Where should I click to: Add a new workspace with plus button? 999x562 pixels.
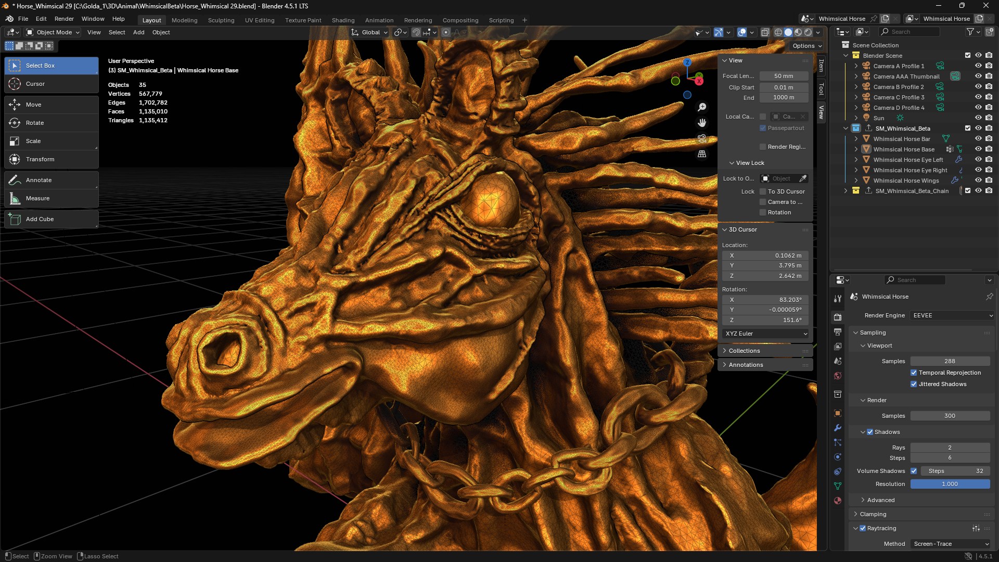[x=524, y=20]
